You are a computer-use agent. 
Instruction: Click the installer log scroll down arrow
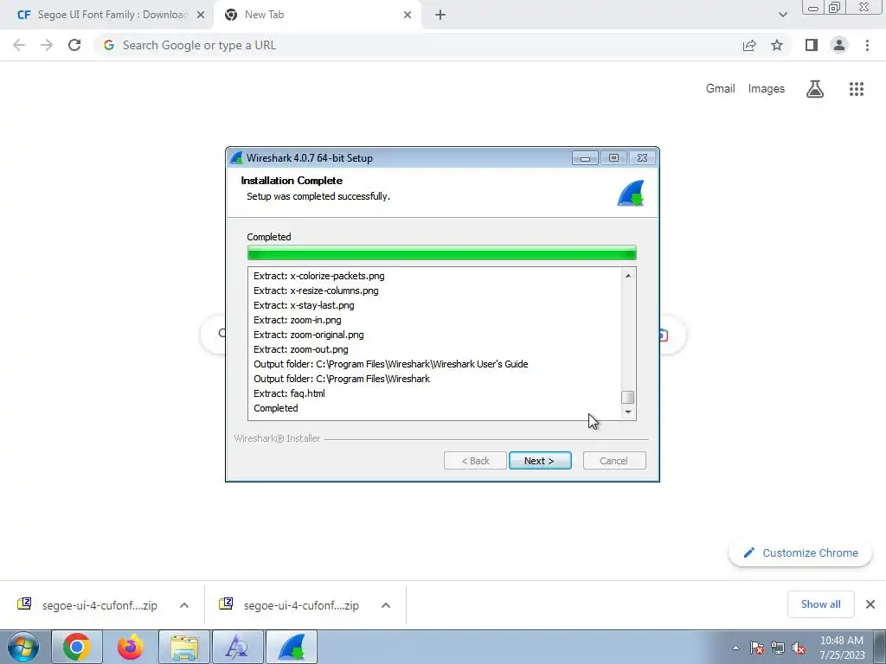(x=628, y=412)
